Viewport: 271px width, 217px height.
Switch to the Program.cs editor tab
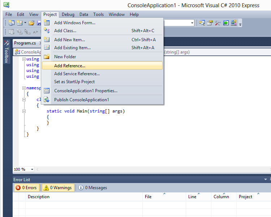click(25, 43)
